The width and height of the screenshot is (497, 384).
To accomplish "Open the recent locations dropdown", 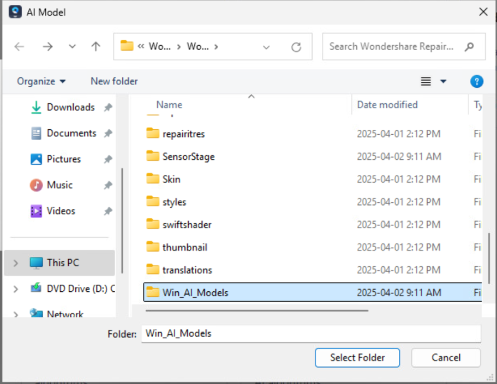I will coord(73,47).
